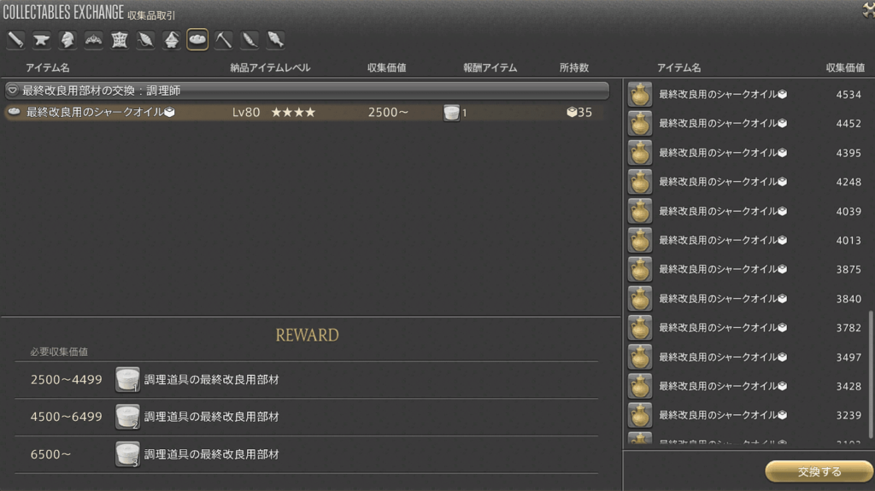Click the 必要収集価値 label
The height and width of the screenshot is (491, 875).
pos(59,352)
